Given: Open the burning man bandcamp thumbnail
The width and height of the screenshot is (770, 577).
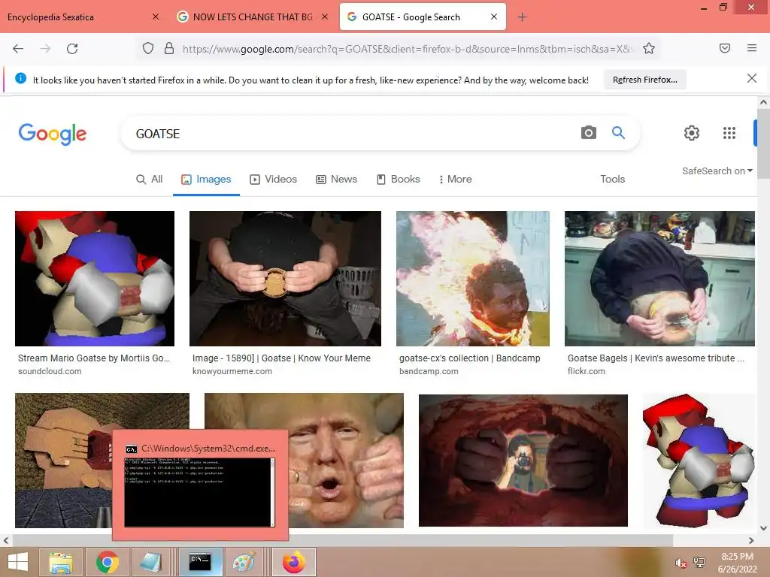Looking at the screenshot, I should 473,279.
